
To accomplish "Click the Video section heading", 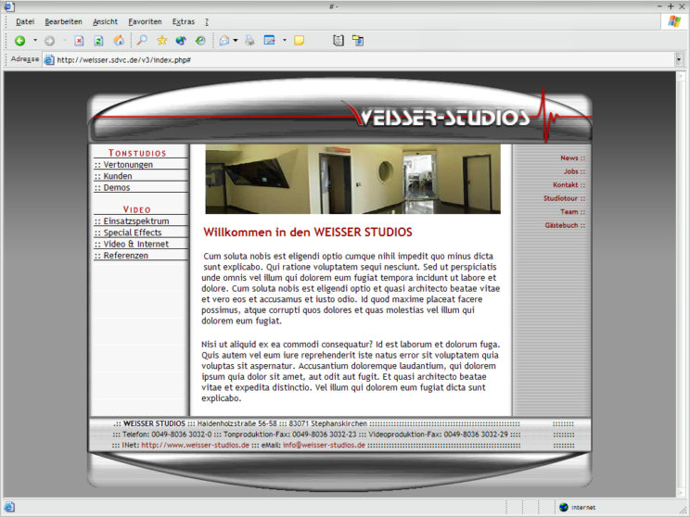I will pyautogui.click(x=137, y=209).
